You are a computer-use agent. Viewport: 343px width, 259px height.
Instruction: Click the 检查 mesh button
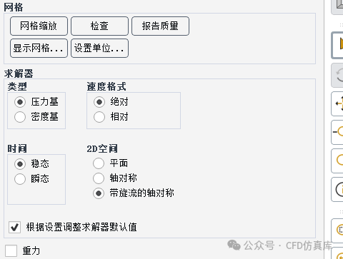point(99,26)
